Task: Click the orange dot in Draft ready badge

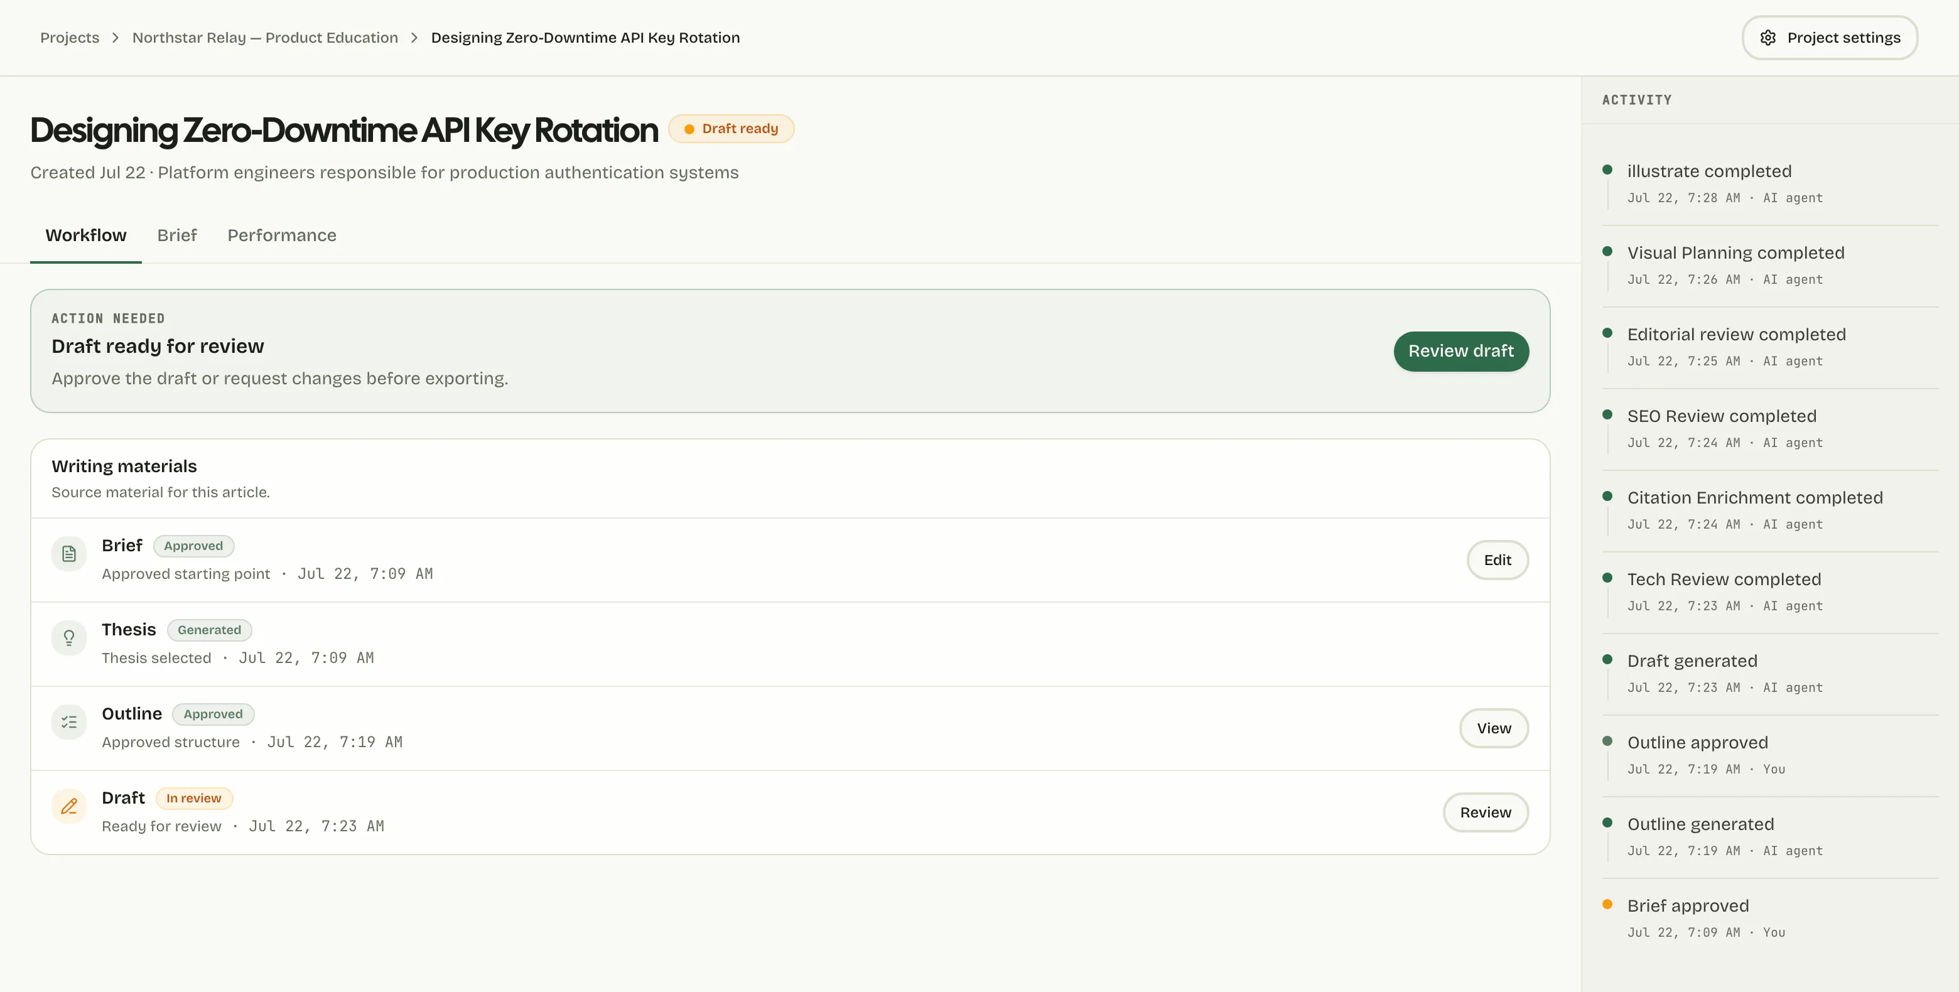Action: [x=689, y=129]
